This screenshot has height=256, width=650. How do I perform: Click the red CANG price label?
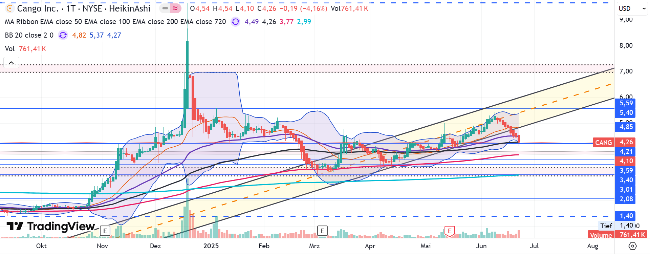tap(603, 143)
